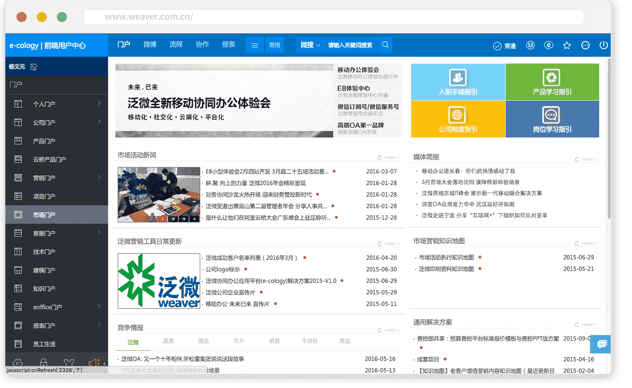Click the circled M icon in header
The height and width of the screenshot is (388, 632).
click(x=530, y=45)
